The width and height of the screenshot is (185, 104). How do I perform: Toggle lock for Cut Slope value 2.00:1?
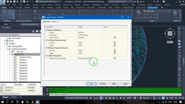click(115, 45)
